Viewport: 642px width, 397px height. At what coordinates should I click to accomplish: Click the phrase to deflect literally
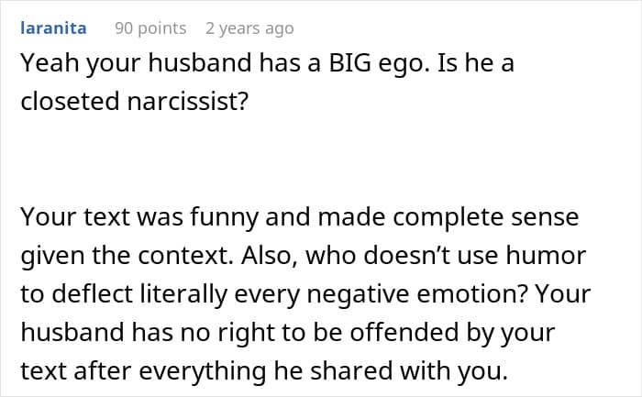point(124,294)
